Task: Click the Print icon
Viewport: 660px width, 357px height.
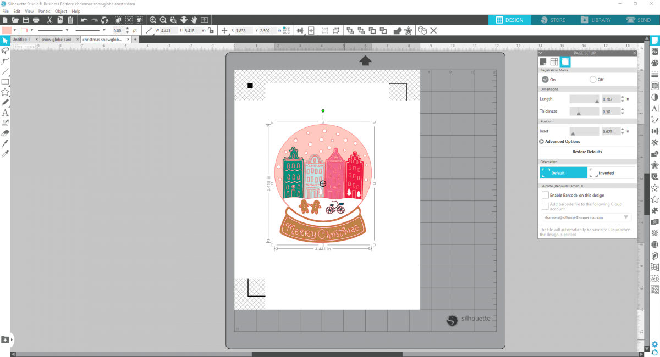Action: [x=36, y=20]
